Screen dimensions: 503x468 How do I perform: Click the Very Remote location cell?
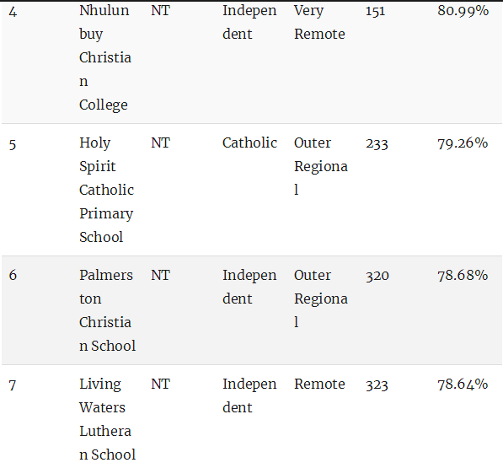pos(319,23)
